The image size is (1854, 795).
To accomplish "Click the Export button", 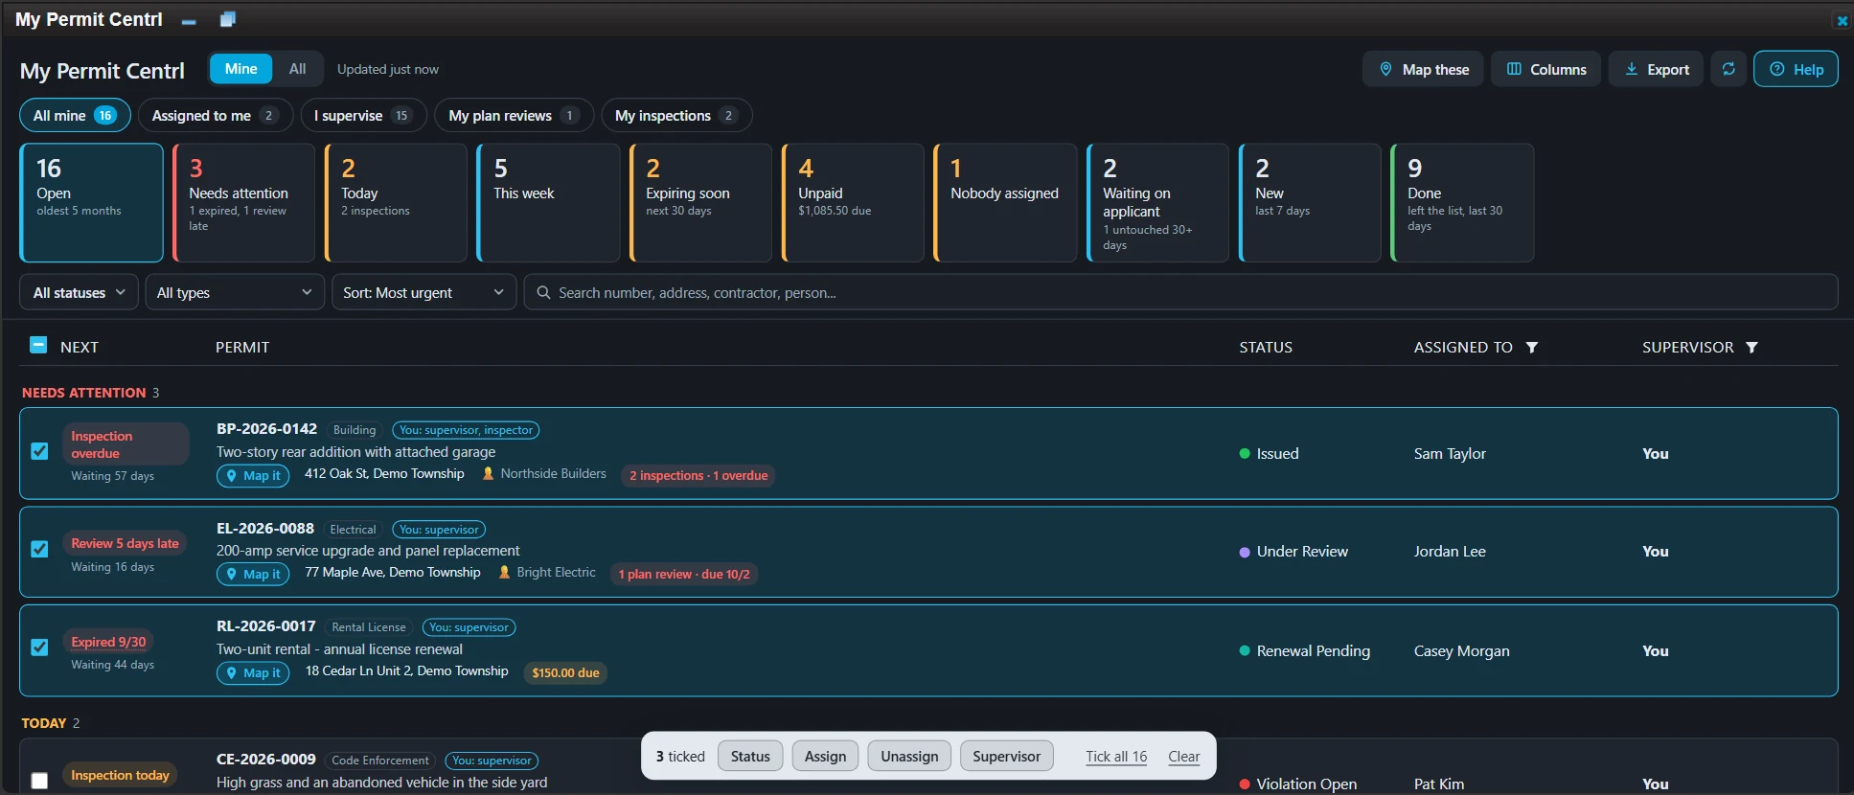I will tap(1656, 69).
